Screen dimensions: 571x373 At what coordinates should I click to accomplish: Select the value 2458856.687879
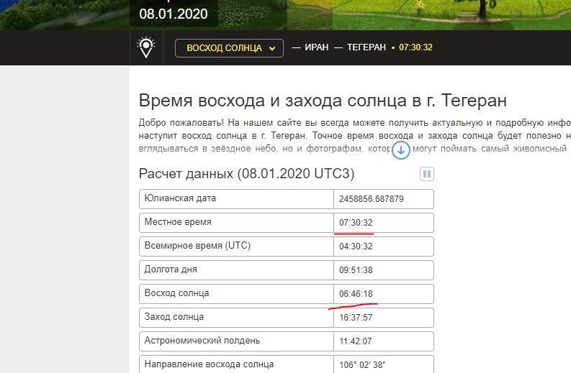(x=371, y=199)
